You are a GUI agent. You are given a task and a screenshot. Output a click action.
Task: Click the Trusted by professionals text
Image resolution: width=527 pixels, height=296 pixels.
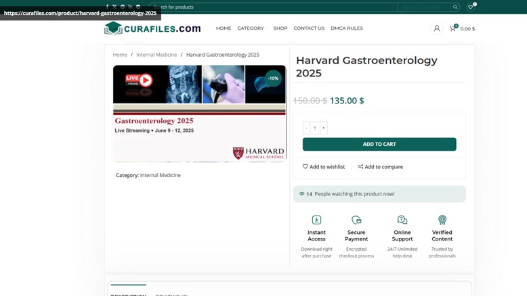tap(442, 253)
